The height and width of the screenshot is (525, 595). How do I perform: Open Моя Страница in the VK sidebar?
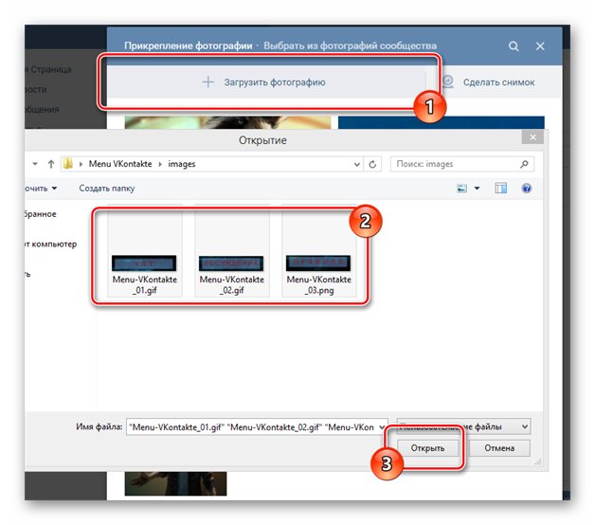[48, 69]
